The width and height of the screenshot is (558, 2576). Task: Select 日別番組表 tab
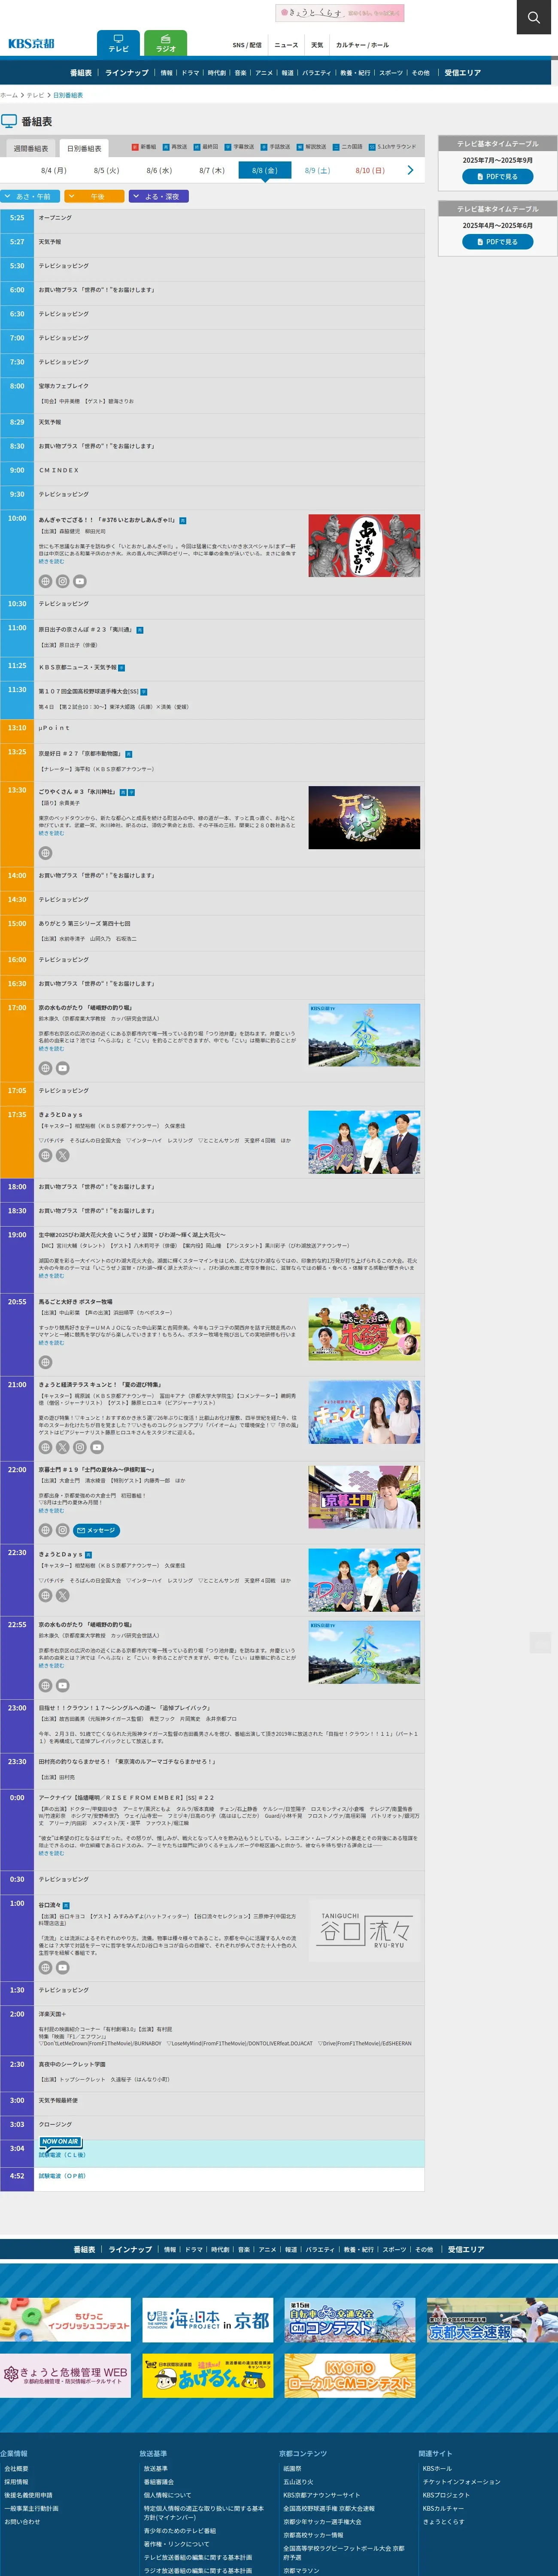coord(84,148)
